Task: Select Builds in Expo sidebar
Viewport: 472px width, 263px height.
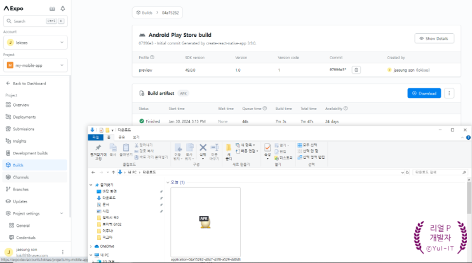Action: [35, 165]
